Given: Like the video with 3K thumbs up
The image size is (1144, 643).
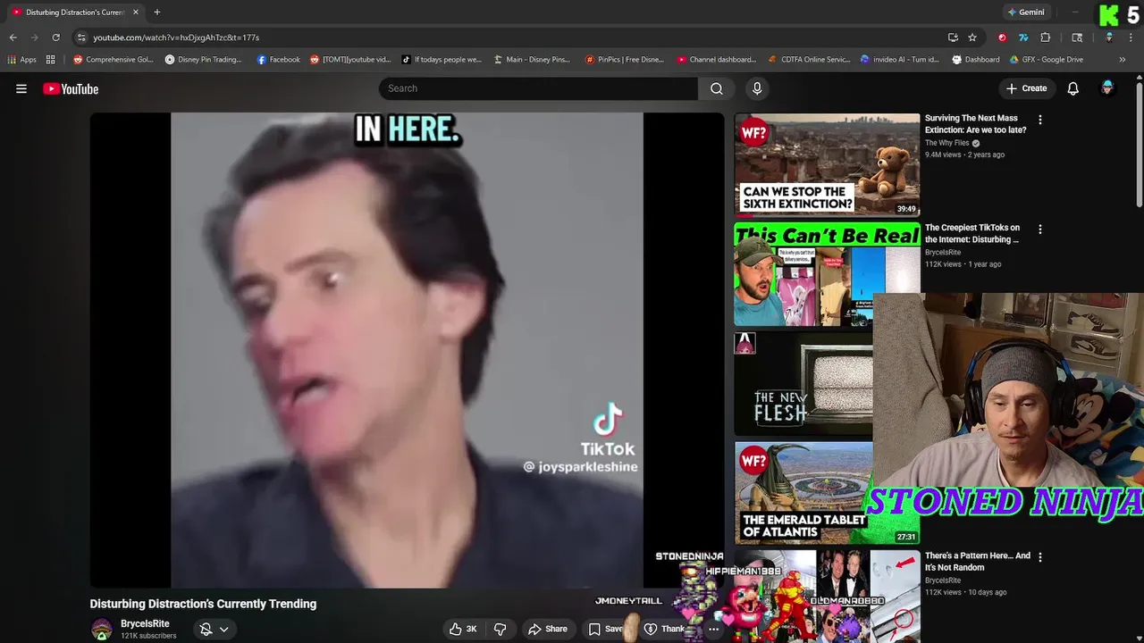Looking at the screenshot, I should pyautogui.click(x=463, y=629).
